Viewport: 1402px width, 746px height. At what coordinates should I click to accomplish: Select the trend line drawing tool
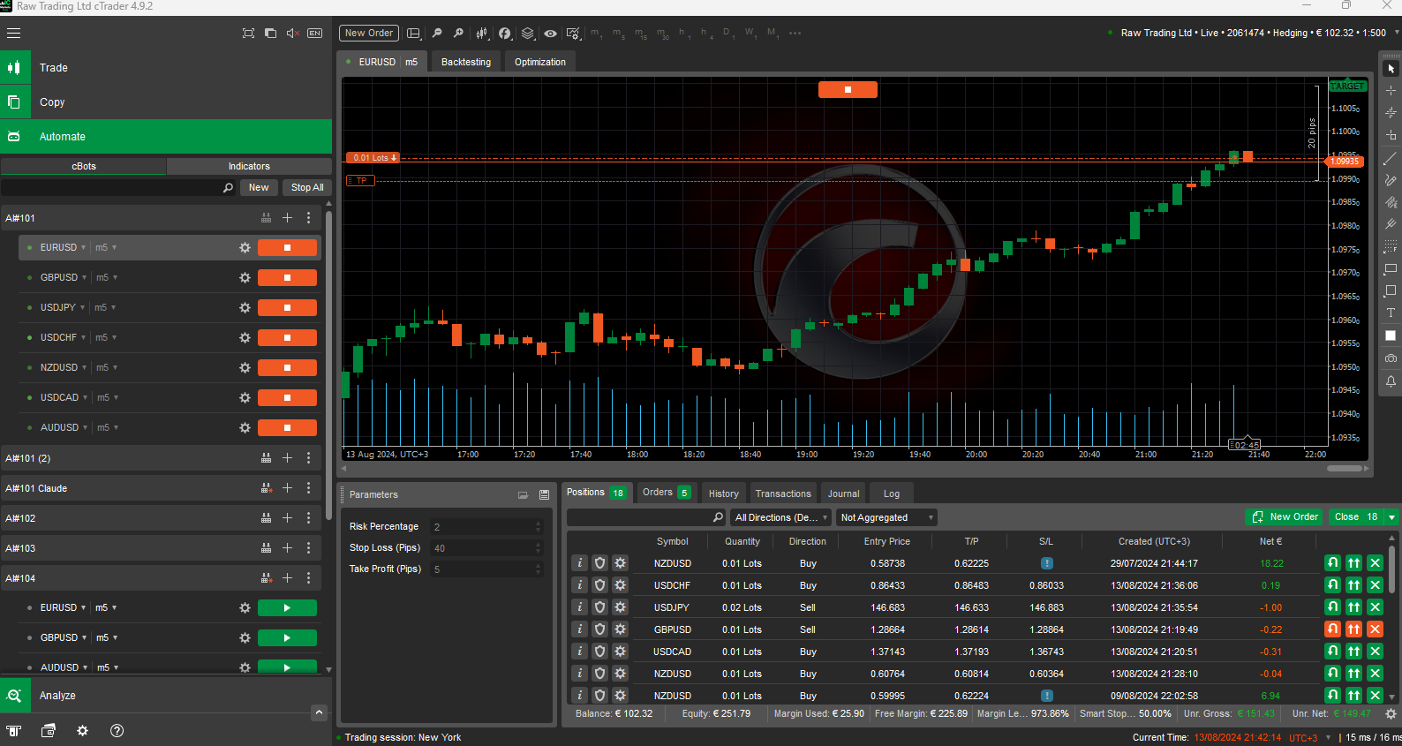[x=1391, y=159]
